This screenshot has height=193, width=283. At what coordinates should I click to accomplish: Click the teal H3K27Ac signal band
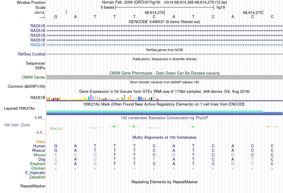[x=155, y=111]
